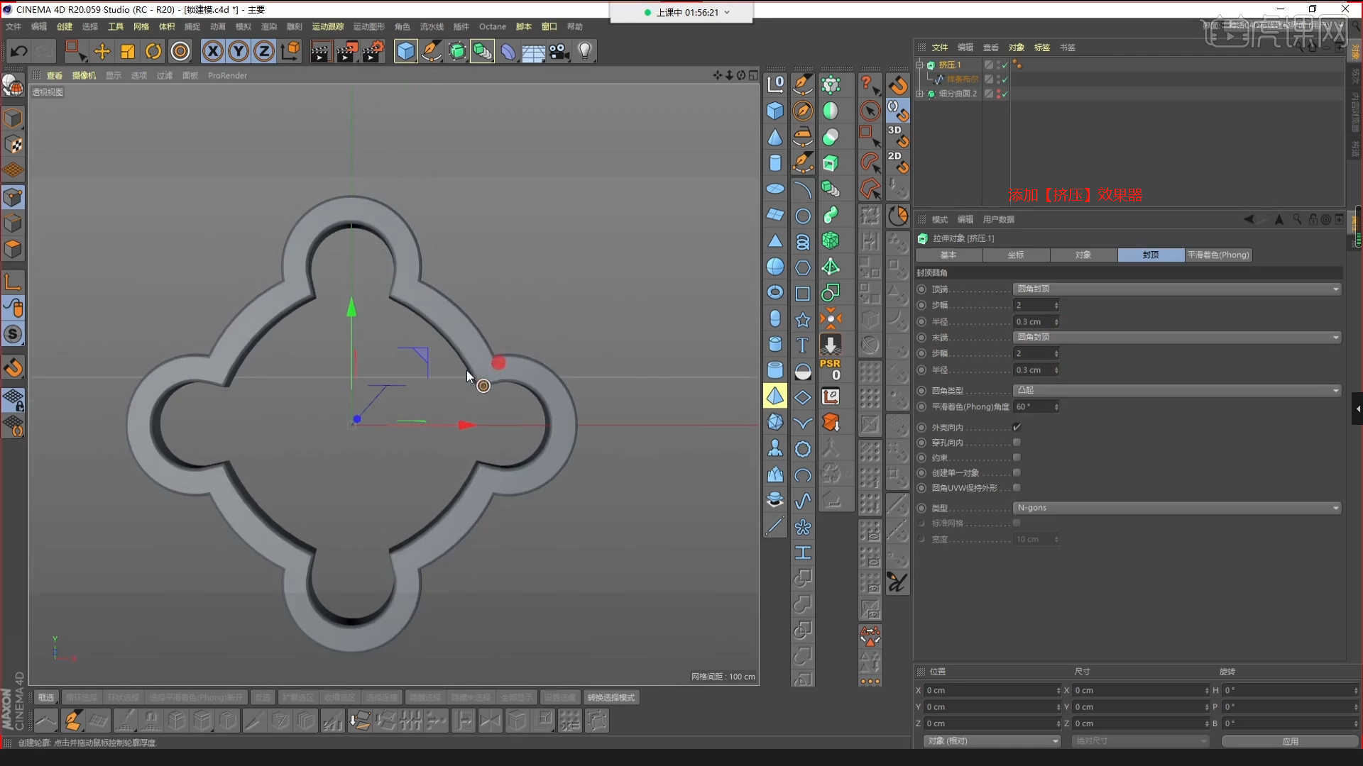Open the 类型 N-gons dropdown
Image resolution: width=1363 pixels, height=766 pixels.
coord(1177,508)
